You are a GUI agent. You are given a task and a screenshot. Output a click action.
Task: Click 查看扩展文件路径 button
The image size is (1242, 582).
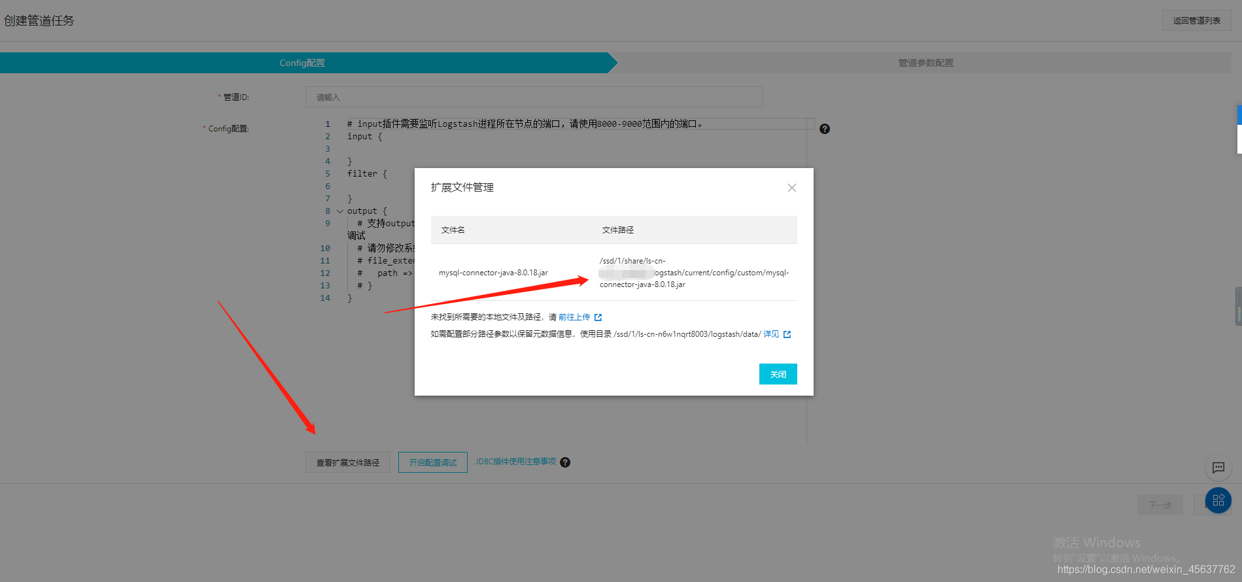click(x=348, y=462)
